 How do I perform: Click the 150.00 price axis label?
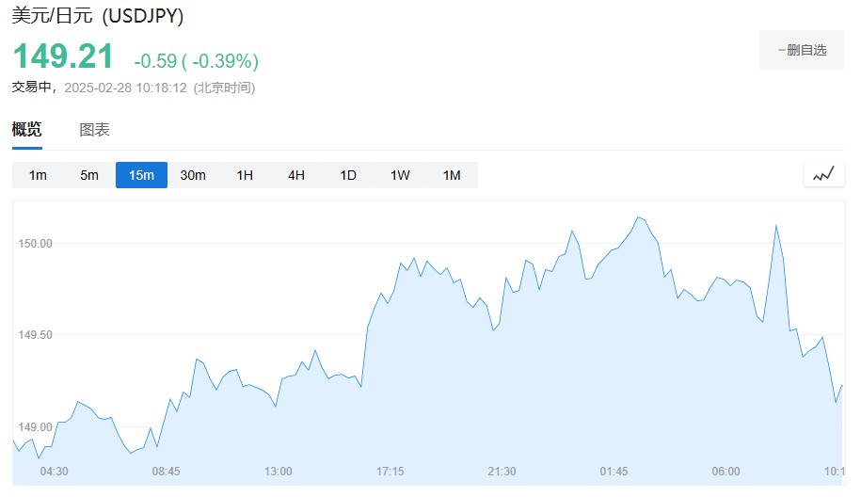(35, 243)
